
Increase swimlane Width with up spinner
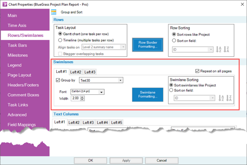tap(82, 97)
